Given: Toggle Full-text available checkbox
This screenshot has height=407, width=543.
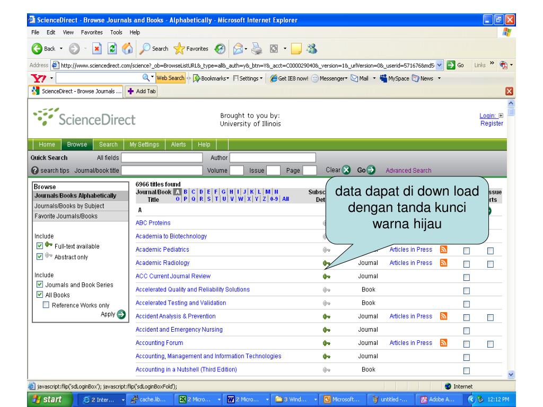Looking at the screenshot, I should coord(39,246).
